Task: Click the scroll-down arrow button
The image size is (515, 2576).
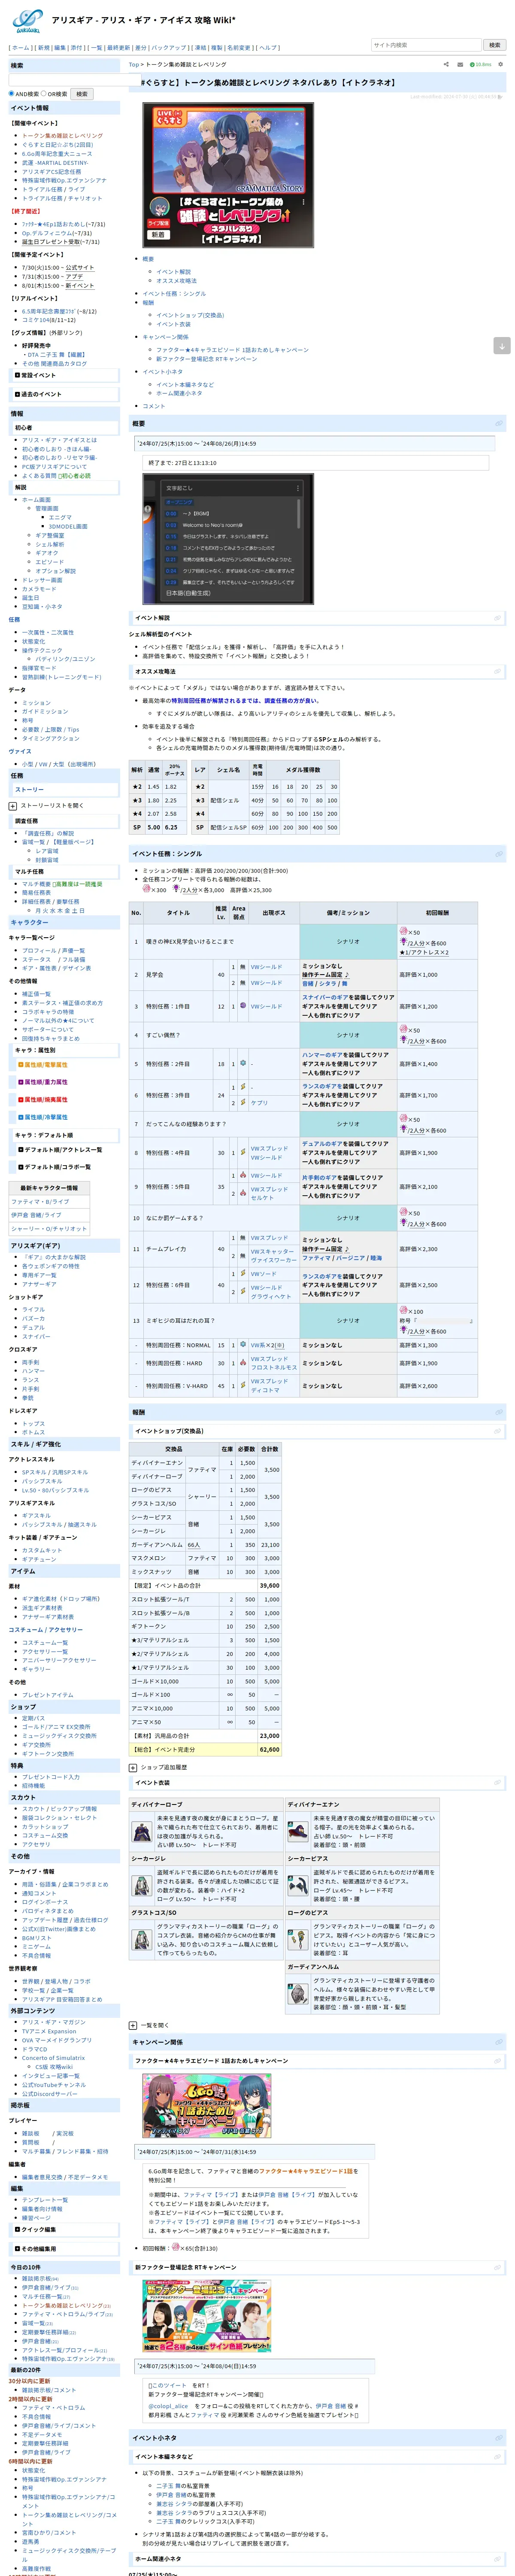Action: [x=502, y=345]
